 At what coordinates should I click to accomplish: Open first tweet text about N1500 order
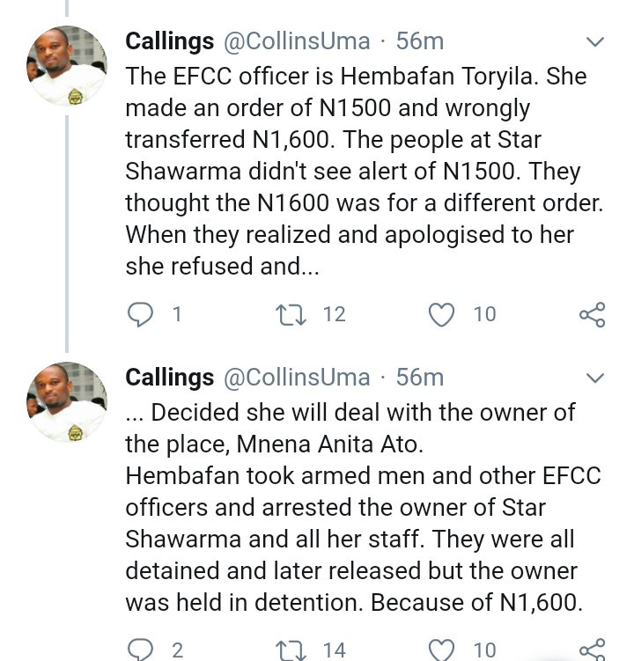pyautogui.click(x=361, y=172)
